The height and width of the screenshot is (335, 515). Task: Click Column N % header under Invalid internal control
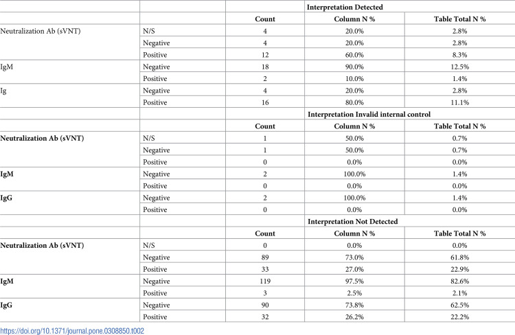tap(354, 126)
